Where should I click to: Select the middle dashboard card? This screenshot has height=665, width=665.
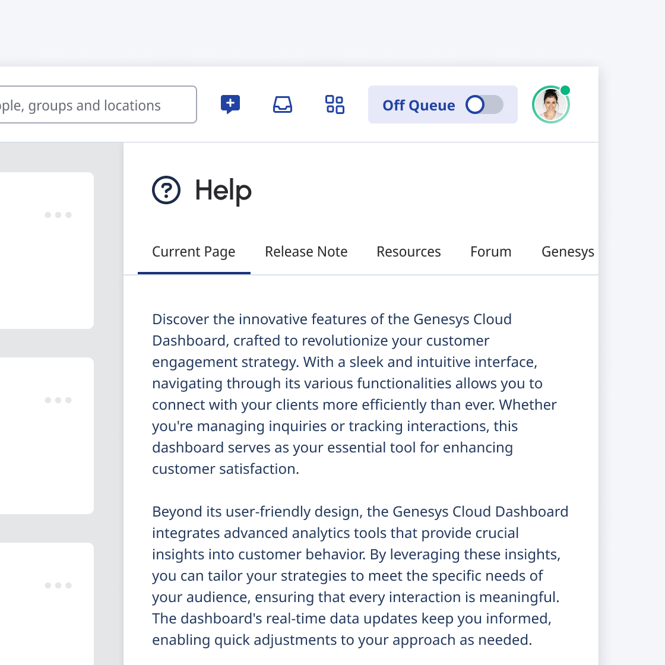[x=36, y=451]
